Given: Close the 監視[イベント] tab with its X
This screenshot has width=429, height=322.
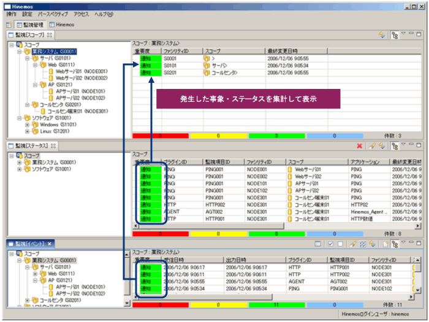Looking at the screenshot, I should pos(50,243).
